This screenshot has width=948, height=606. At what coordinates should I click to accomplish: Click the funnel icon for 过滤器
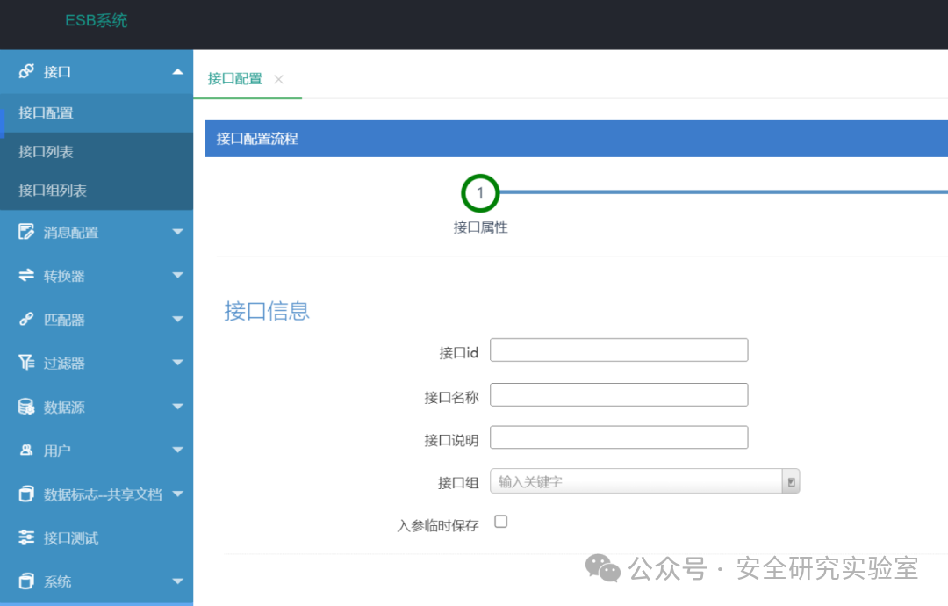click(x=26, y=362)
